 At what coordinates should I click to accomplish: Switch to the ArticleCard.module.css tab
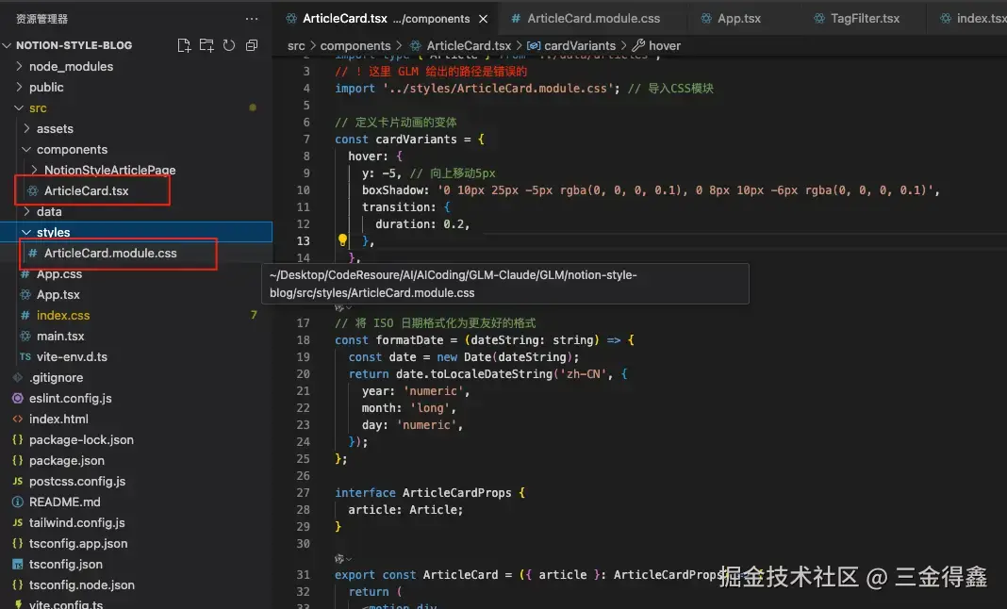(593, 19)
